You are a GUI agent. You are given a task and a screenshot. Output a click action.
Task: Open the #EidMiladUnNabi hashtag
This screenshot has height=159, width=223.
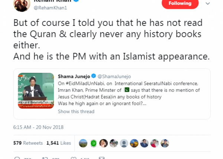85,84
